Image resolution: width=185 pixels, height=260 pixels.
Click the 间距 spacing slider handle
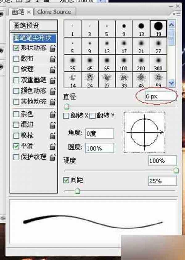[77, 190]
